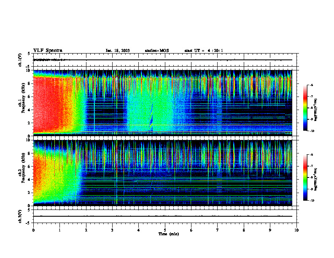The image size is (334, 258).
Task: Click time axis tick label "0"
Action: click(x=33, y=230)
